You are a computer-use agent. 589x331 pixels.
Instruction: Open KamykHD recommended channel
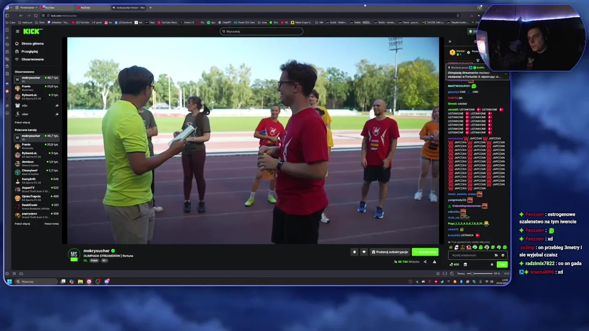(37, 180)
